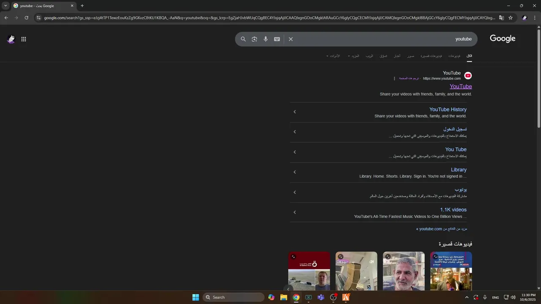The height and width of the screenshot is (304, 541).
Task: Switch to the فيديوهات (Videos) tab
Action: 454,56
